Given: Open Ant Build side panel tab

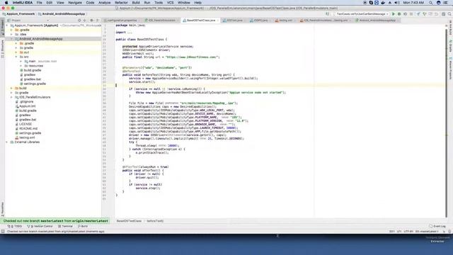Looking at the screenshot, I should coord(451,27).
